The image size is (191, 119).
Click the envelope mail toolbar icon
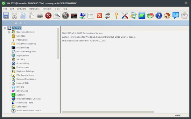(184, 16)
